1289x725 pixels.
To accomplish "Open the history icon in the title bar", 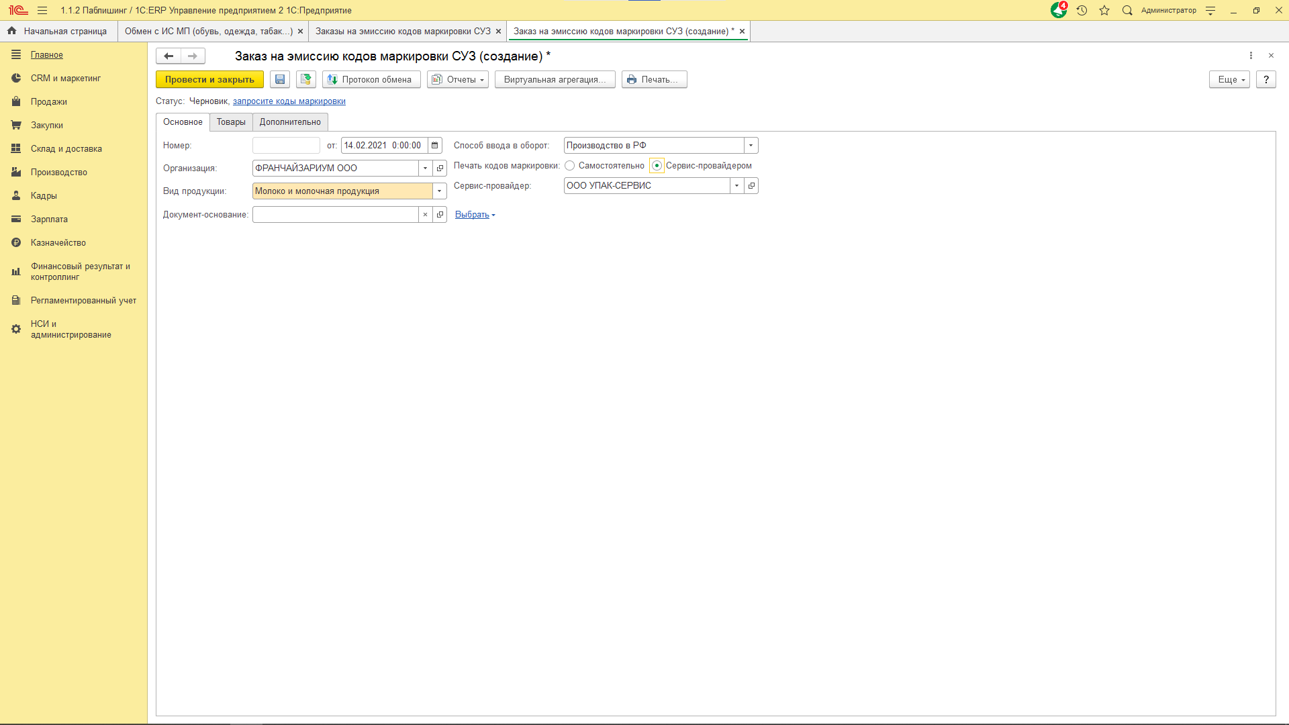I will point(1082,10).
